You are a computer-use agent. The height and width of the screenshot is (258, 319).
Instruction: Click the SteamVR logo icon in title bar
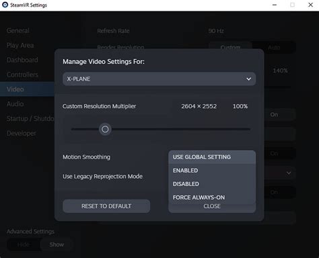(5, 5)
